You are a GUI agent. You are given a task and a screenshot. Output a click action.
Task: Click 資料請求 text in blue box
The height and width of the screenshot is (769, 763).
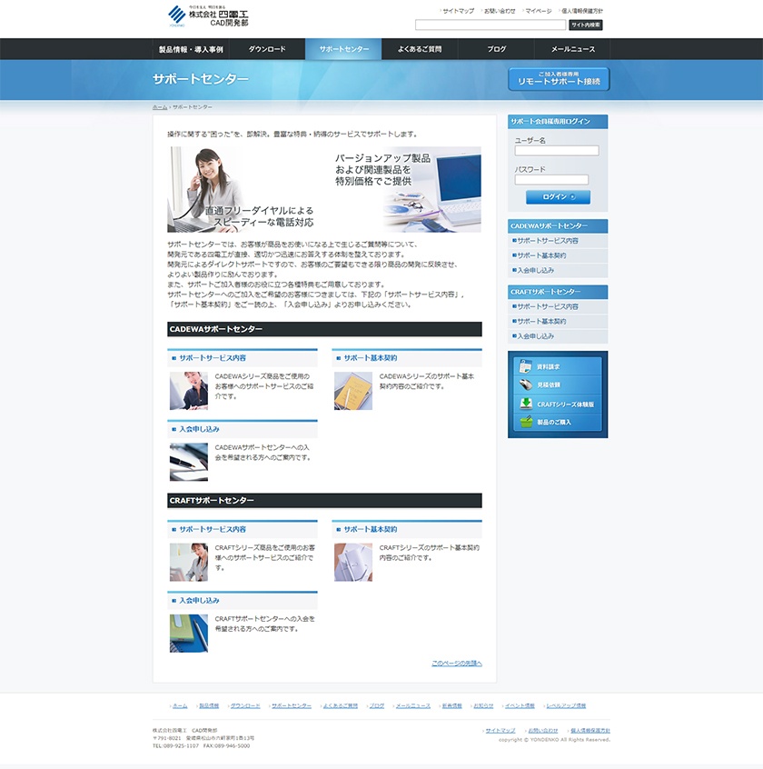coord(548,367)
